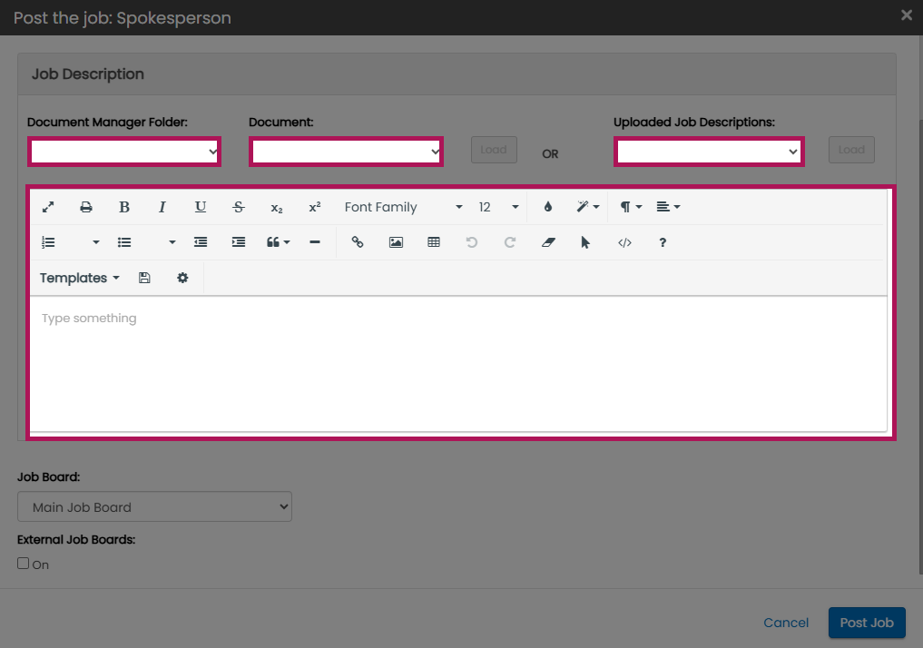Decrease indent of the paragraph
The width and height of the screenshot is (923, 648).
click(x=201, y=242)
